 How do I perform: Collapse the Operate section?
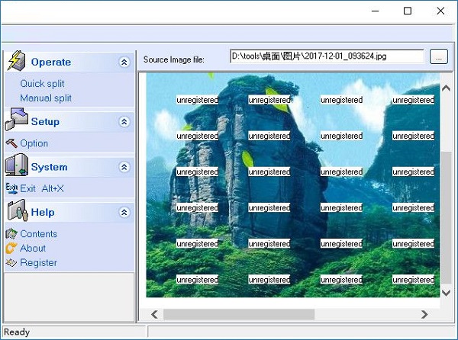[x=124, y=63]
